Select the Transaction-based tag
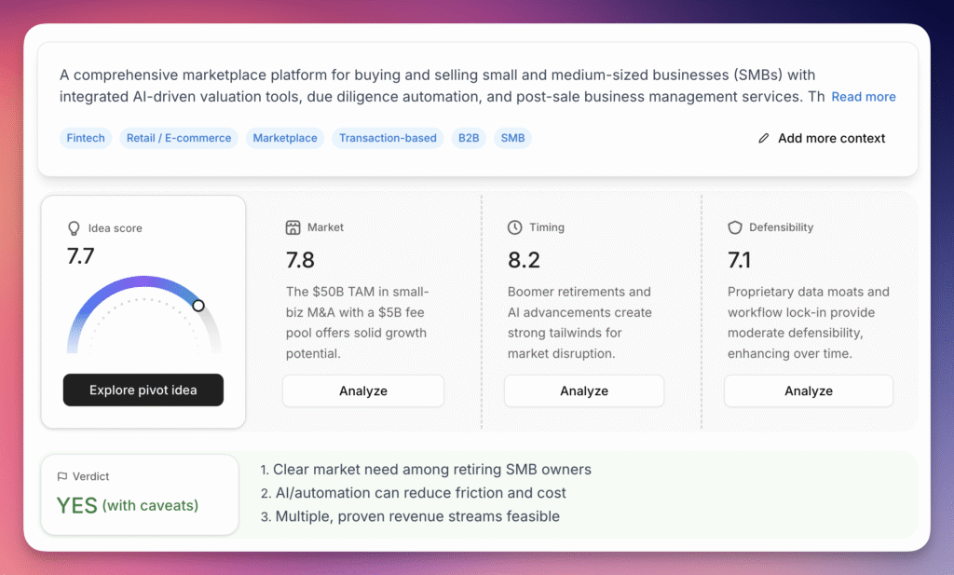Screen dimensions: 954x575 (388, 138)
